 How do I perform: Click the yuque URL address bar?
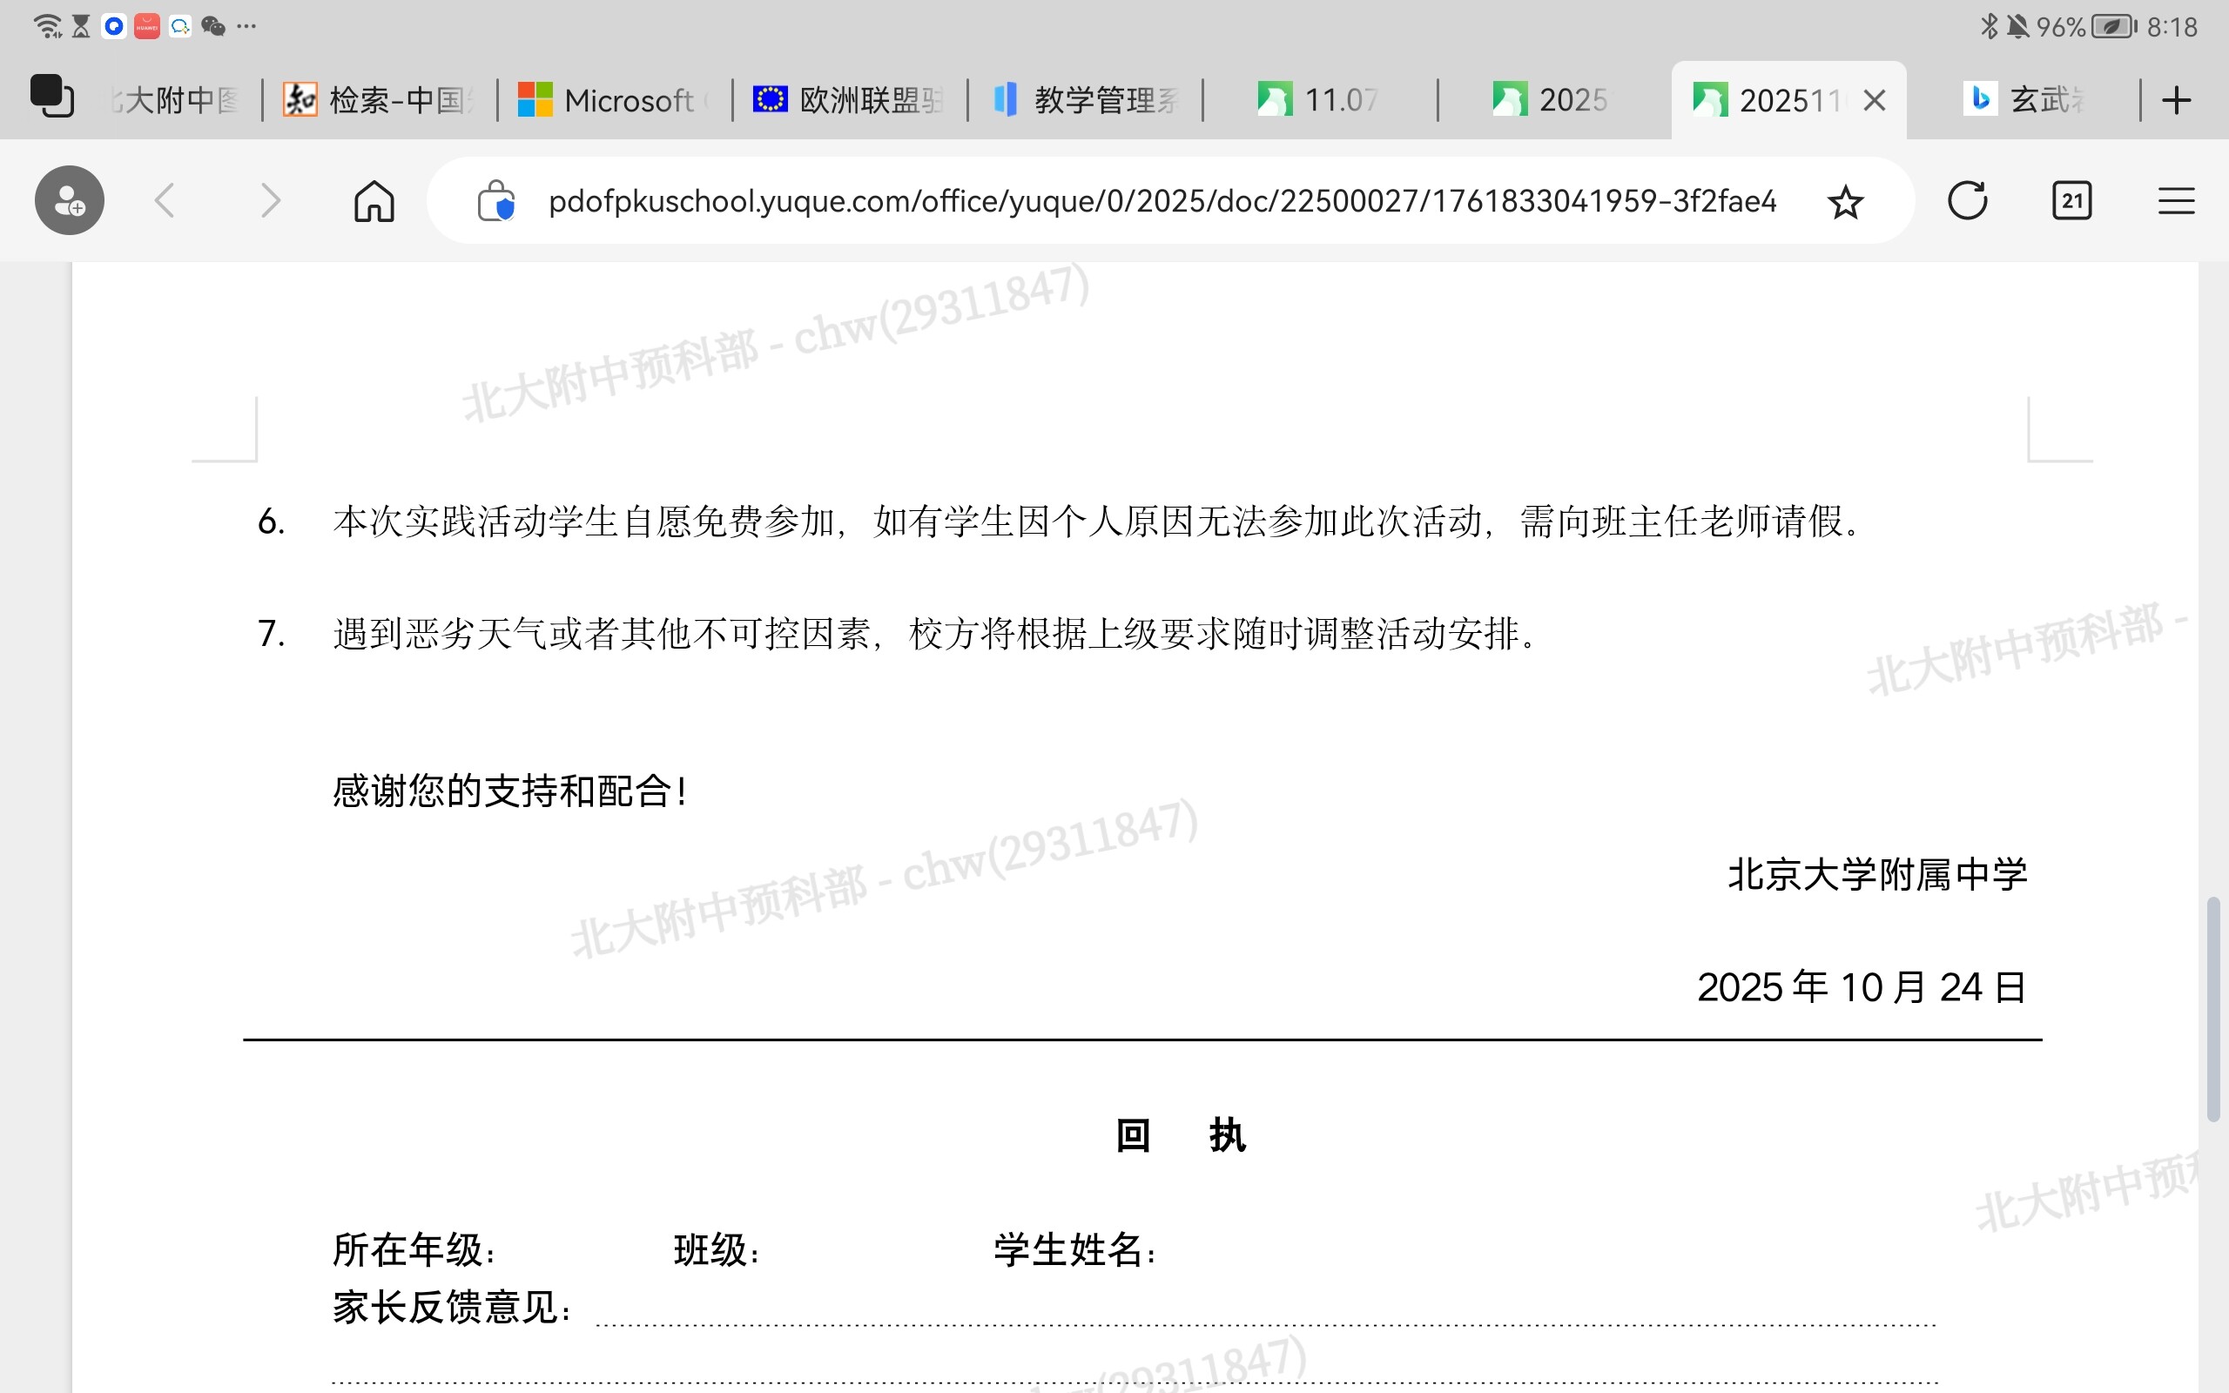1161,201
